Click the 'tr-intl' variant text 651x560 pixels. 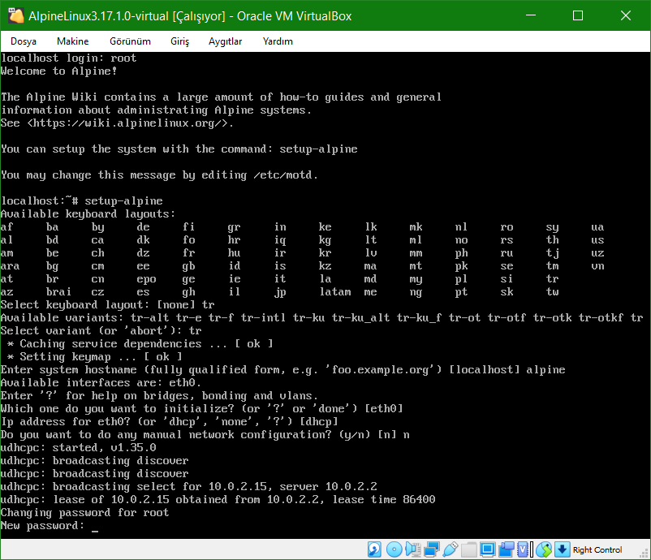coord(263,318)
